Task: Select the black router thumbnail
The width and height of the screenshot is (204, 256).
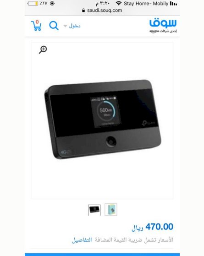Action: coord(94,210)
